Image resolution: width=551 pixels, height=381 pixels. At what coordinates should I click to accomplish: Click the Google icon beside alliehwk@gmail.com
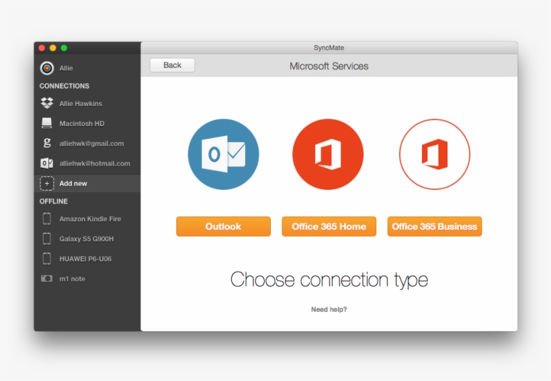coord(47,143)
